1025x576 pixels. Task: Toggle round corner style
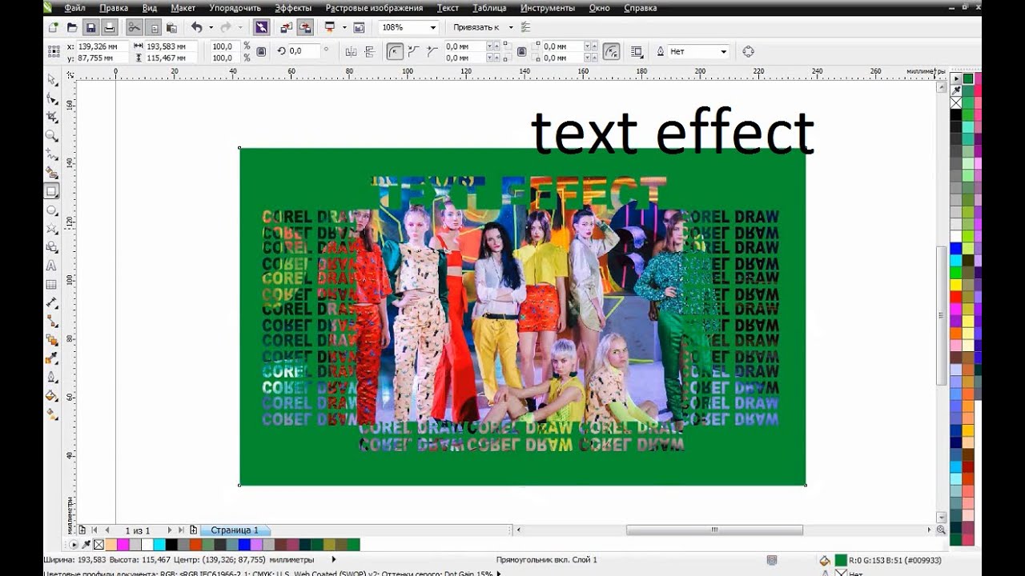pyautogui.click(x=395, y=51)
